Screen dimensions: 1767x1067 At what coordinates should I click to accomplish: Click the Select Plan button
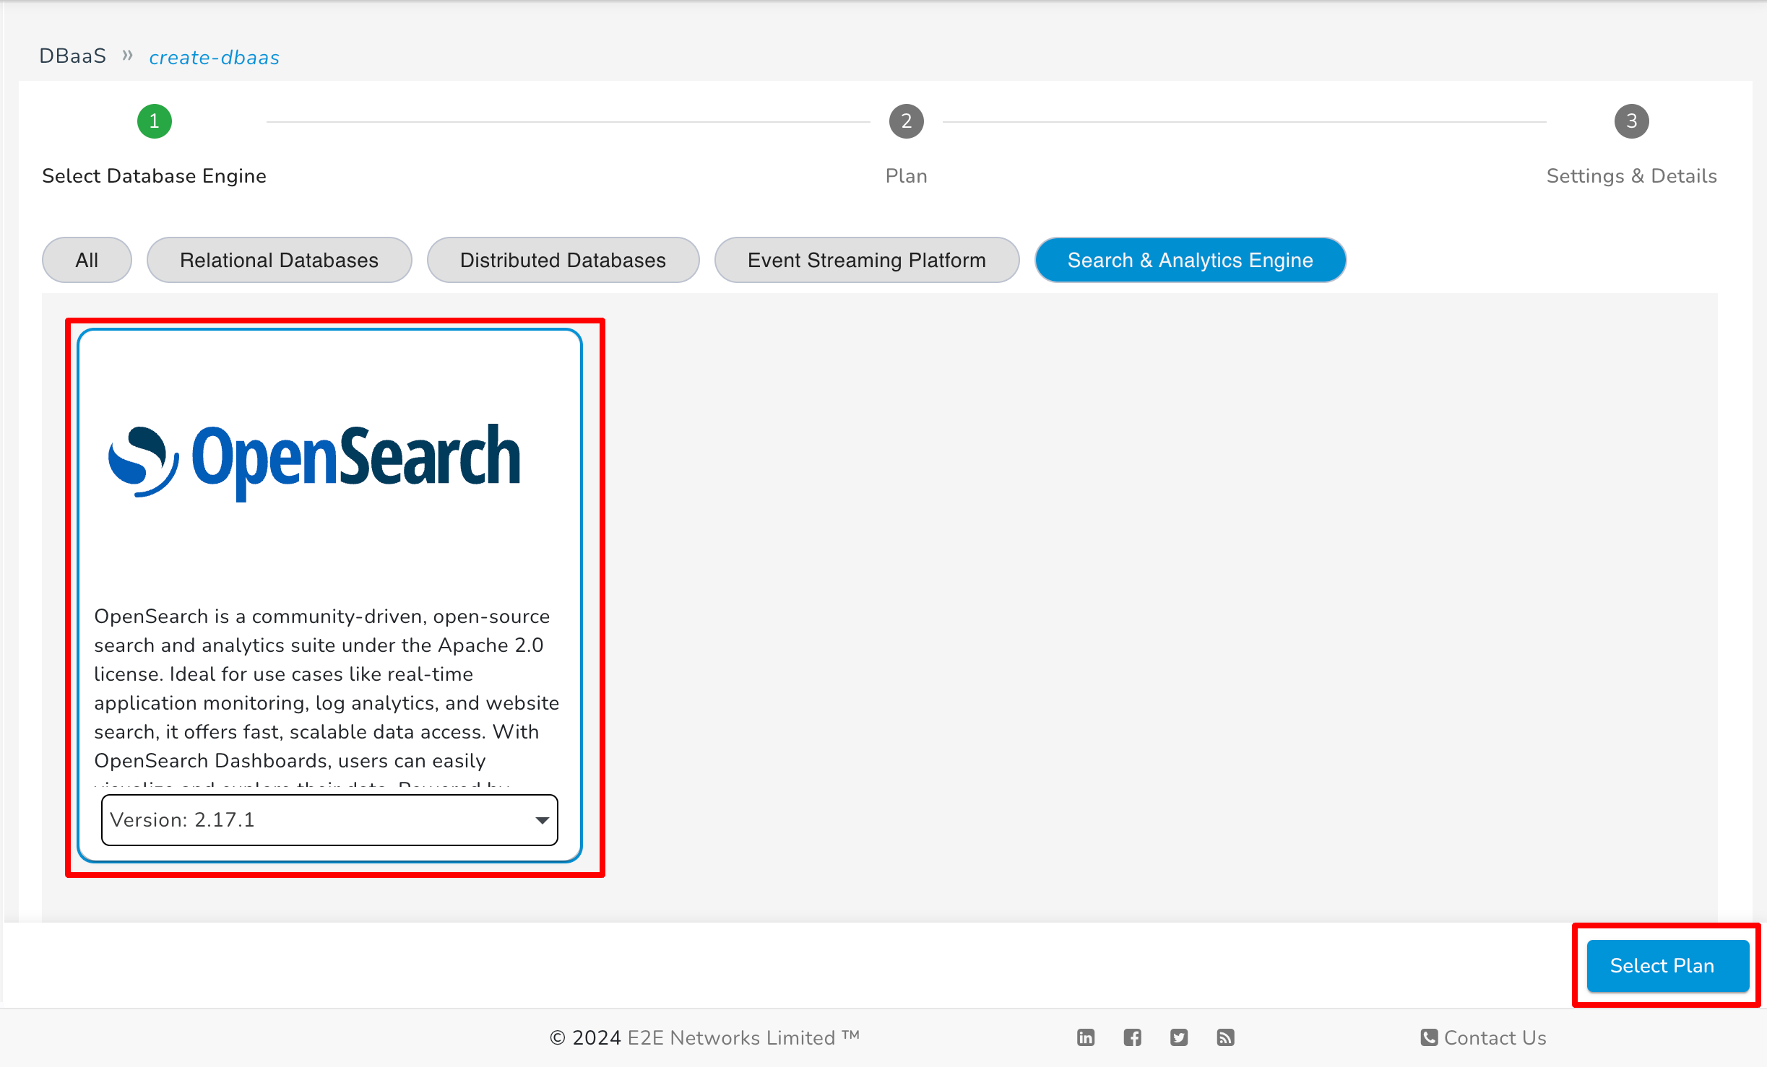click(x=1667, y=965)
